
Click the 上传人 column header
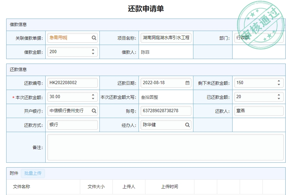pyautogui.click(x=129, y=187)
